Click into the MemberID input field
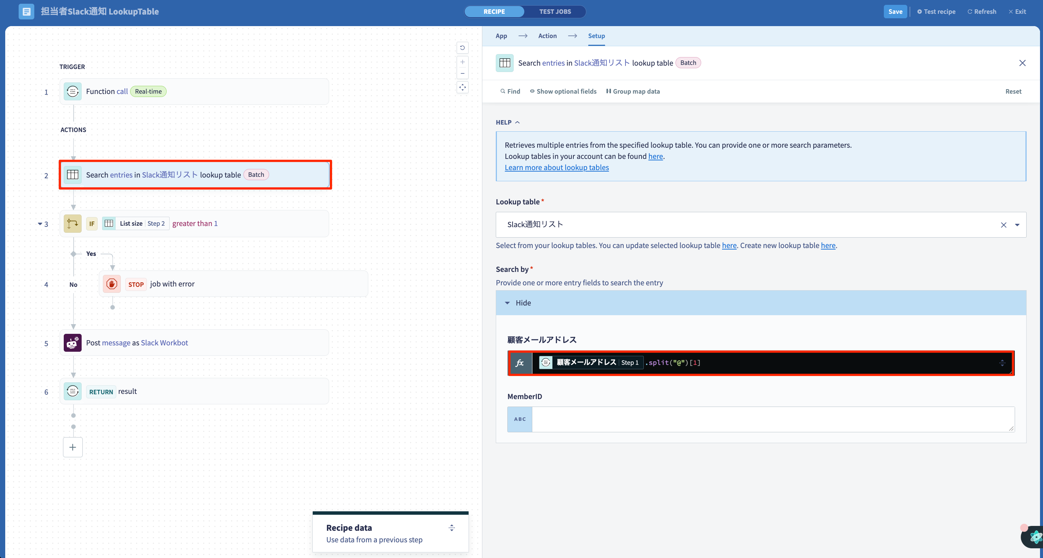Image resolution: width=1043 pixels, height=558 pixels. (x=773, y=419)
